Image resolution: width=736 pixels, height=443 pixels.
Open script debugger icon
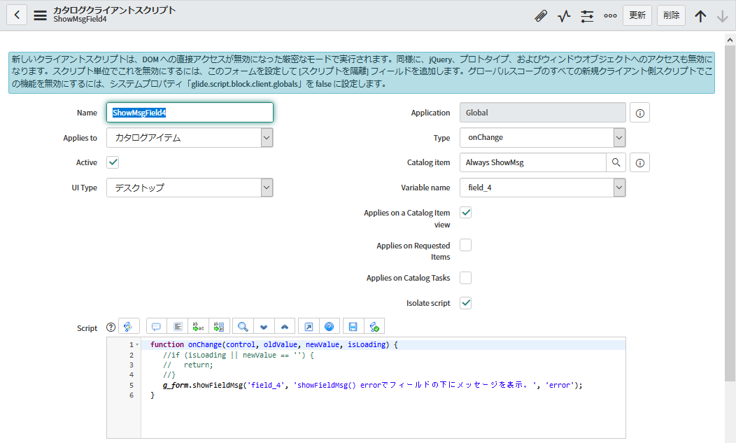(374, 327)
